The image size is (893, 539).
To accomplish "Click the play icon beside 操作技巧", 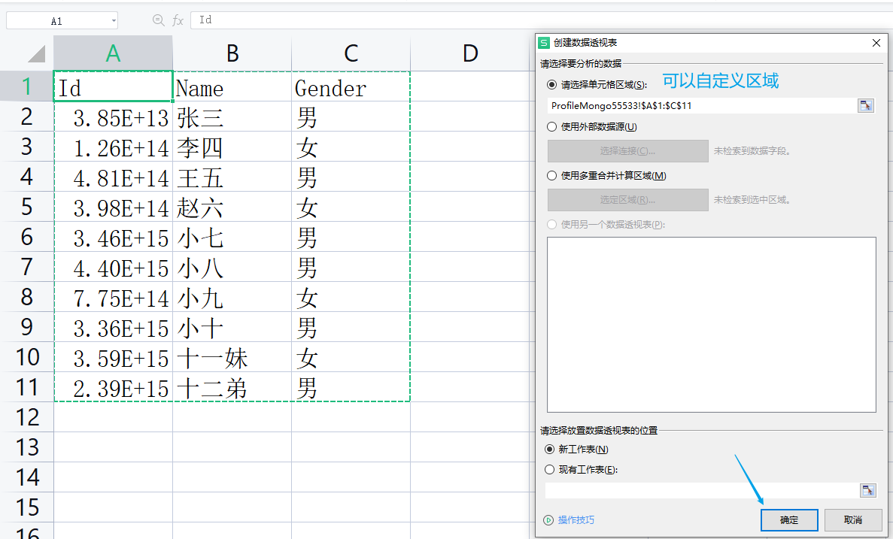I will 548,519.
